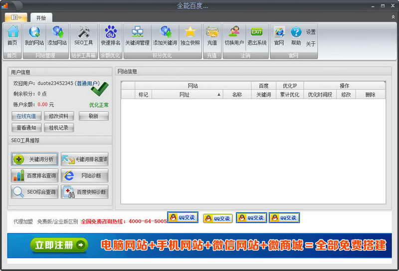Image resolution: width=399 pixels, height=271 pixels.
Task: Click the third QQ交谈 chat button
Action: pyautogui.click(x=251, y=218)
